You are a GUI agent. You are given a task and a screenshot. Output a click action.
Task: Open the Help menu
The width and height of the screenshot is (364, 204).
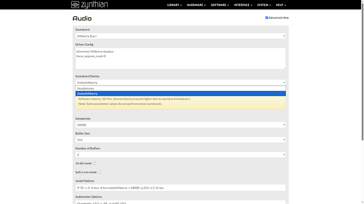[x=281, y=5]
